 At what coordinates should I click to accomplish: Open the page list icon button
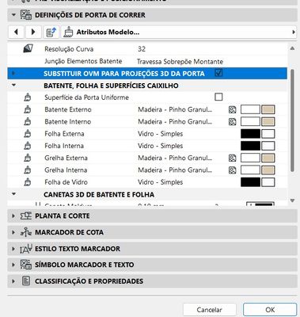point(51,32)
